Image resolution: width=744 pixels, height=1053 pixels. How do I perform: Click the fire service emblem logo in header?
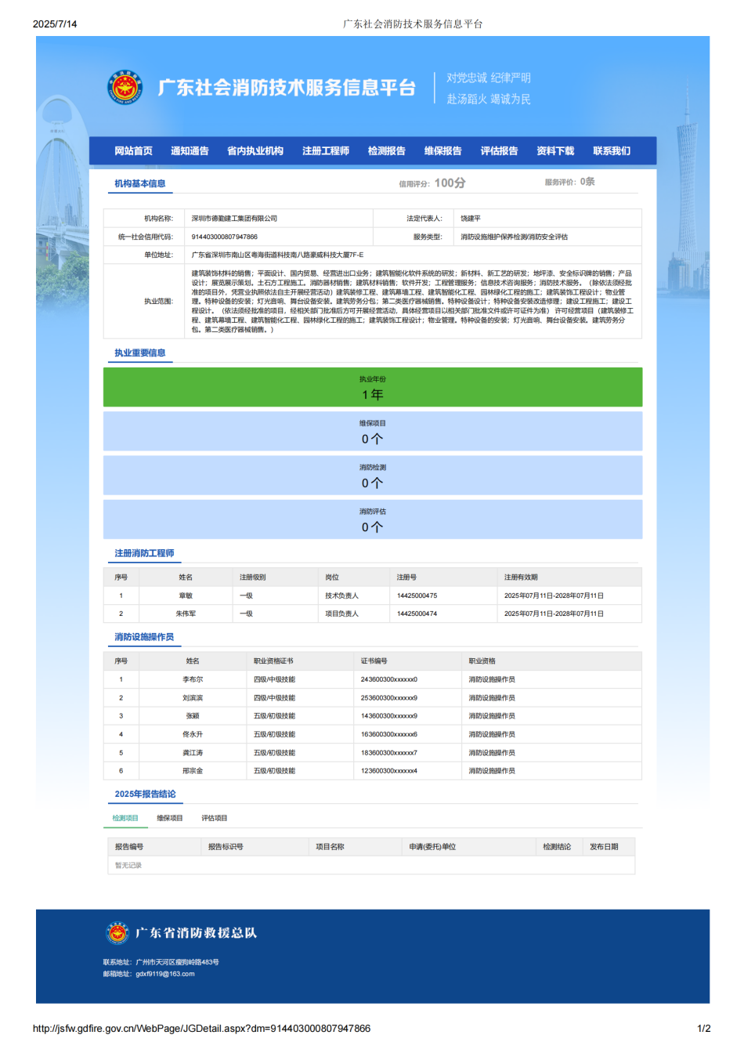(125, 87)
